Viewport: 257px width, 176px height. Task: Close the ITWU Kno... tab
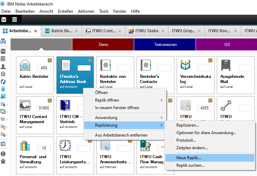[235, 31]
